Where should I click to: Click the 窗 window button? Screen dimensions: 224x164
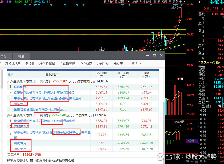tap(159, 2)
